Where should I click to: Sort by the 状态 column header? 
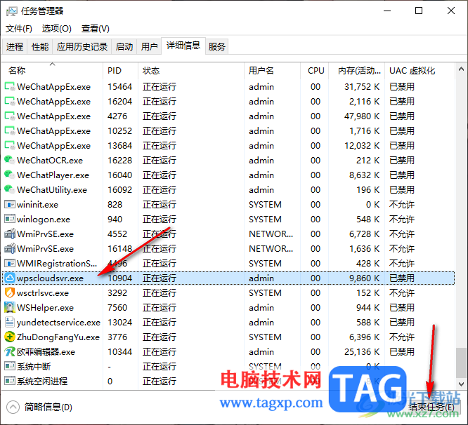pyautogui.click(x=191, y=71)
